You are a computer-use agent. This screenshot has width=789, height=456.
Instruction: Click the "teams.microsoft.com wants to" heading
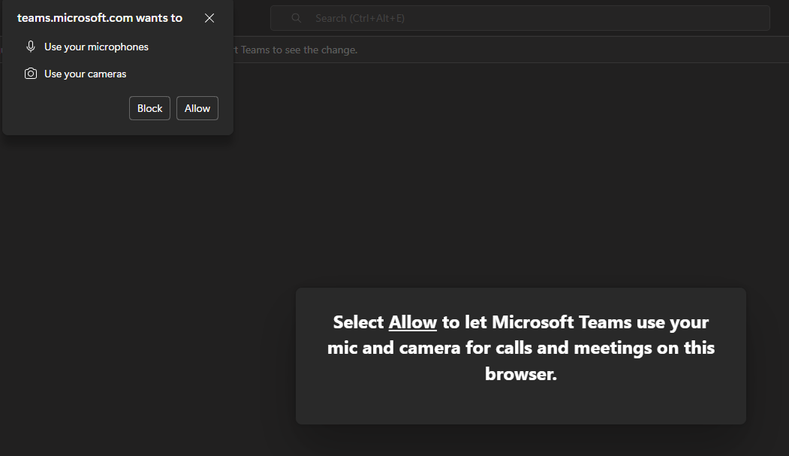click(x=100, y=18)
